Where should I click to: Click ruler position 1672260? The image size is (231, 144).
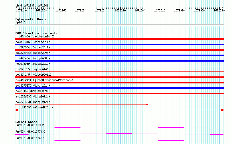tap(61, 10)
